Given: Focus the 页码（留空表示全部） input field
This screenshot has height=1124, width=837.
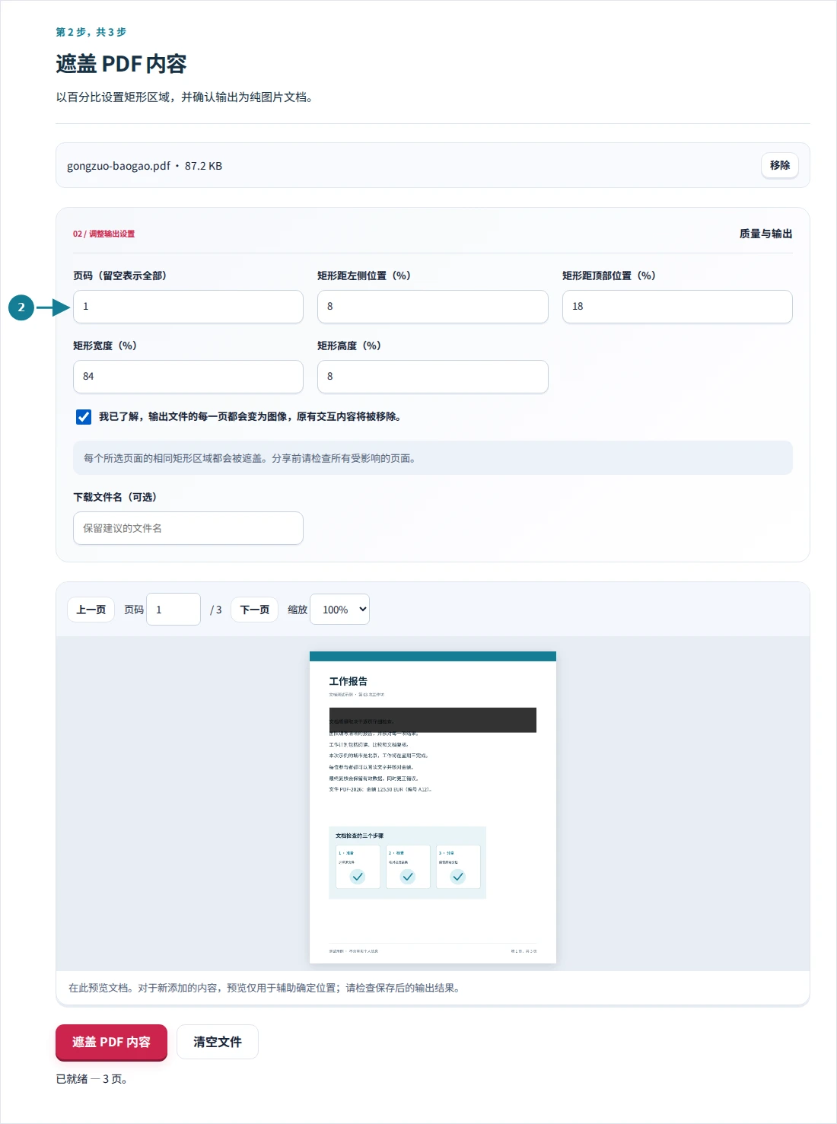Looking at the screenshot, I should (x=188, y=307).
